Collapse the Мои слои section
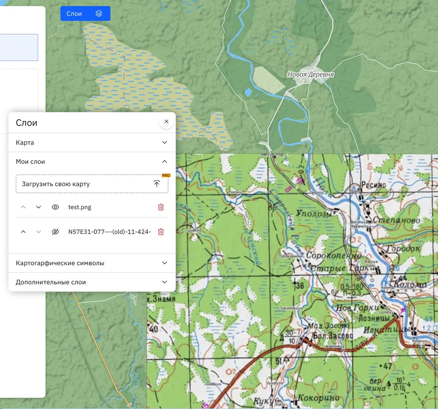Viewport: 438px width, 409px height. [164, 162]
